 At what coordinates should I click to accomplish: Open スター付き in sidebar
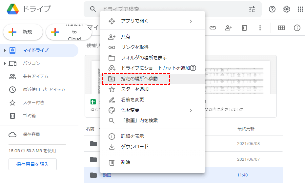point(39,102)
